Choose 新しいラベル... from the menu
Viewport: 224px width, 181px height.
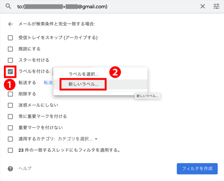pos(83,84)
